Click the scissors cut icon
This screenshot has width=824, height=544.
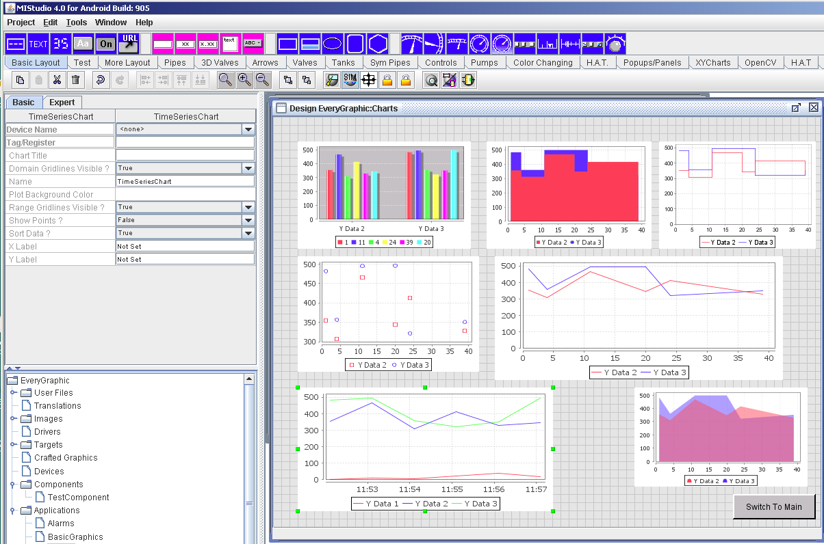click(57, 80)
